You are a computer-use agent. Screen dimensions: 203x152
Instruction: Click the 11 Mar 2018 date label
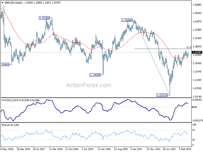56,149
